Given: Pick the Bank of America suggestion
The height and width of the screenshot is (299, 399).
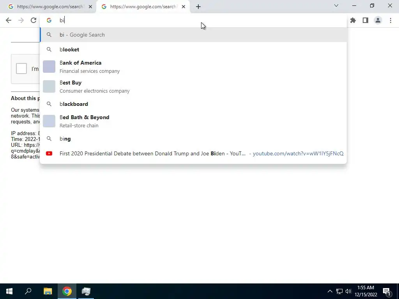Looking at the screenshot, I should 193,67.
